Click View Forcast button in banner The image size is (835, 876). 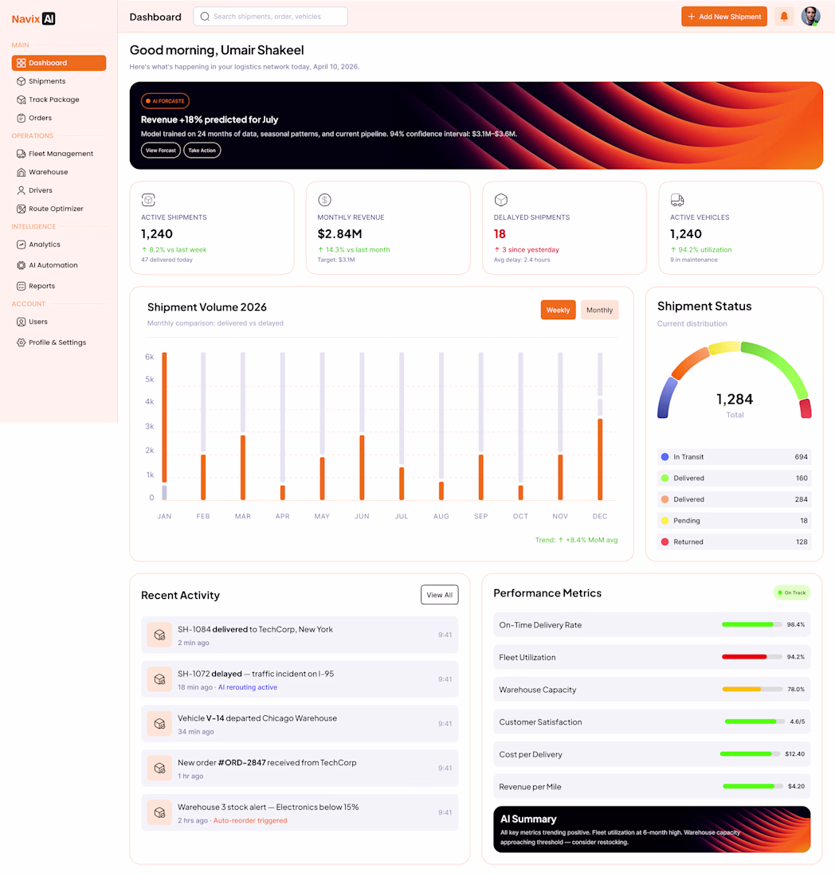click(x=160, y=151)
